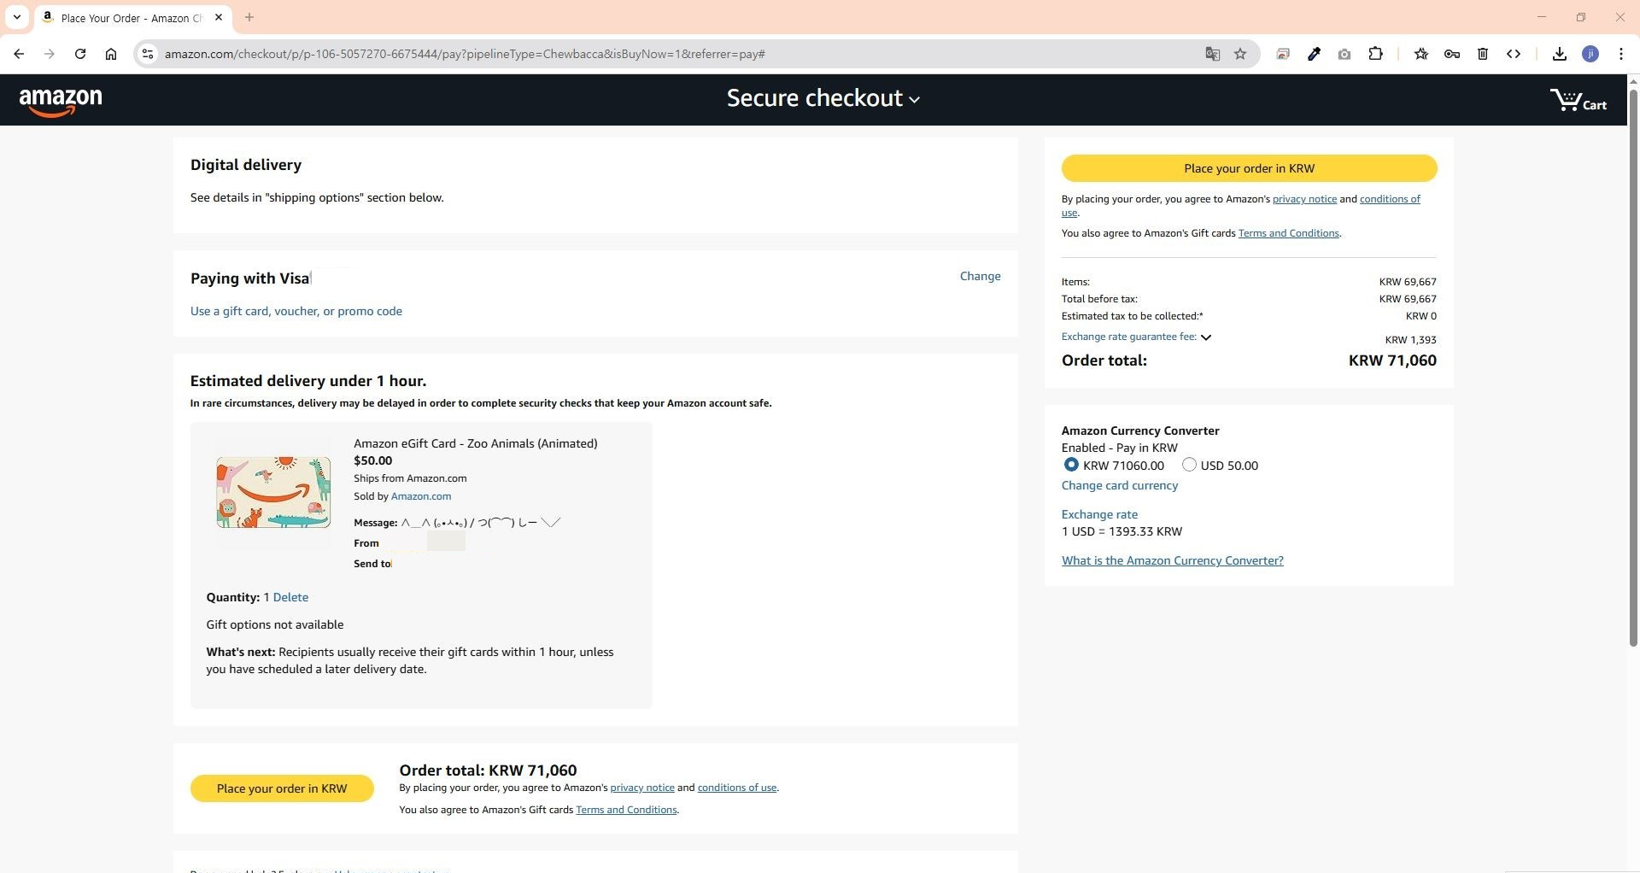Open top privacy notice link
Image resolution: width=1640 pixels, height=873 pixels.
[1304, 199]
